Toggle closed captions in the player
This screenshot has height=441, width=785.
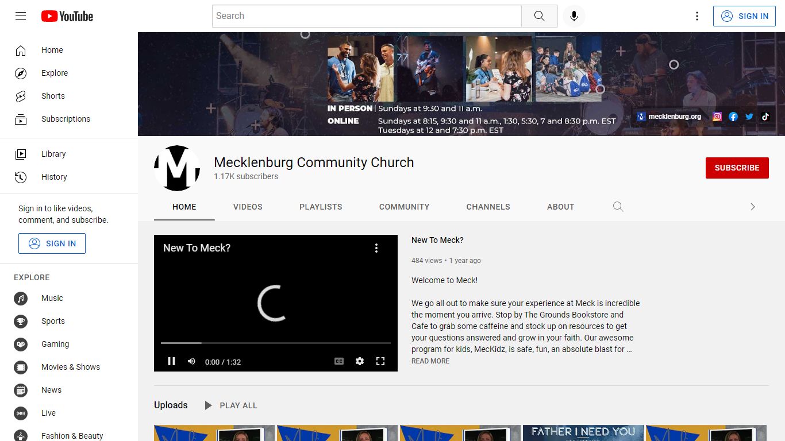click(339, 361)
